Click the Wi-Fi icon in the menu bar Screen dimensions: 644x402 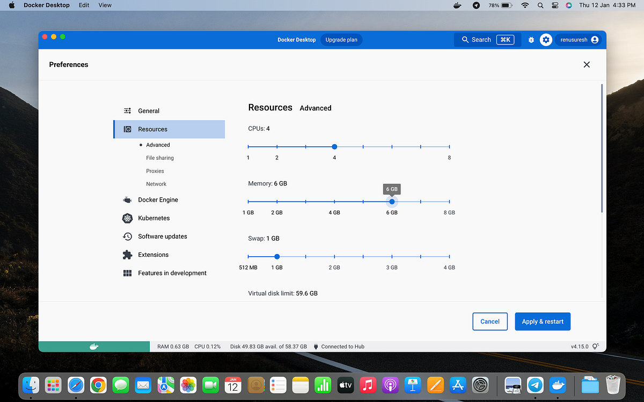pyautogui.click(x=525, y=5)
